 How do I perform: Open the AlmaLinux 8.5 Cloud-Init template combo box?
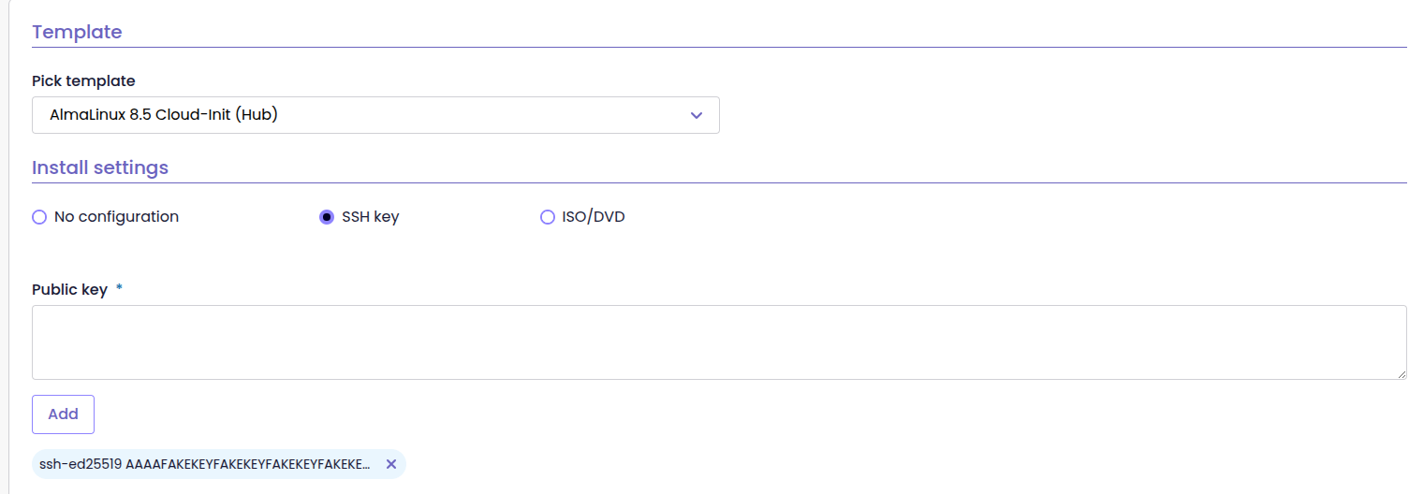click(x=374, y=115)
